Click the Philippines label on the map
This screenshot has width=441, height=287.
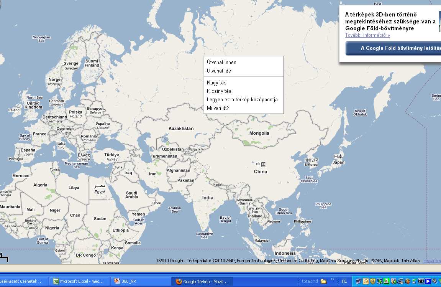click(x=303, y=221)
